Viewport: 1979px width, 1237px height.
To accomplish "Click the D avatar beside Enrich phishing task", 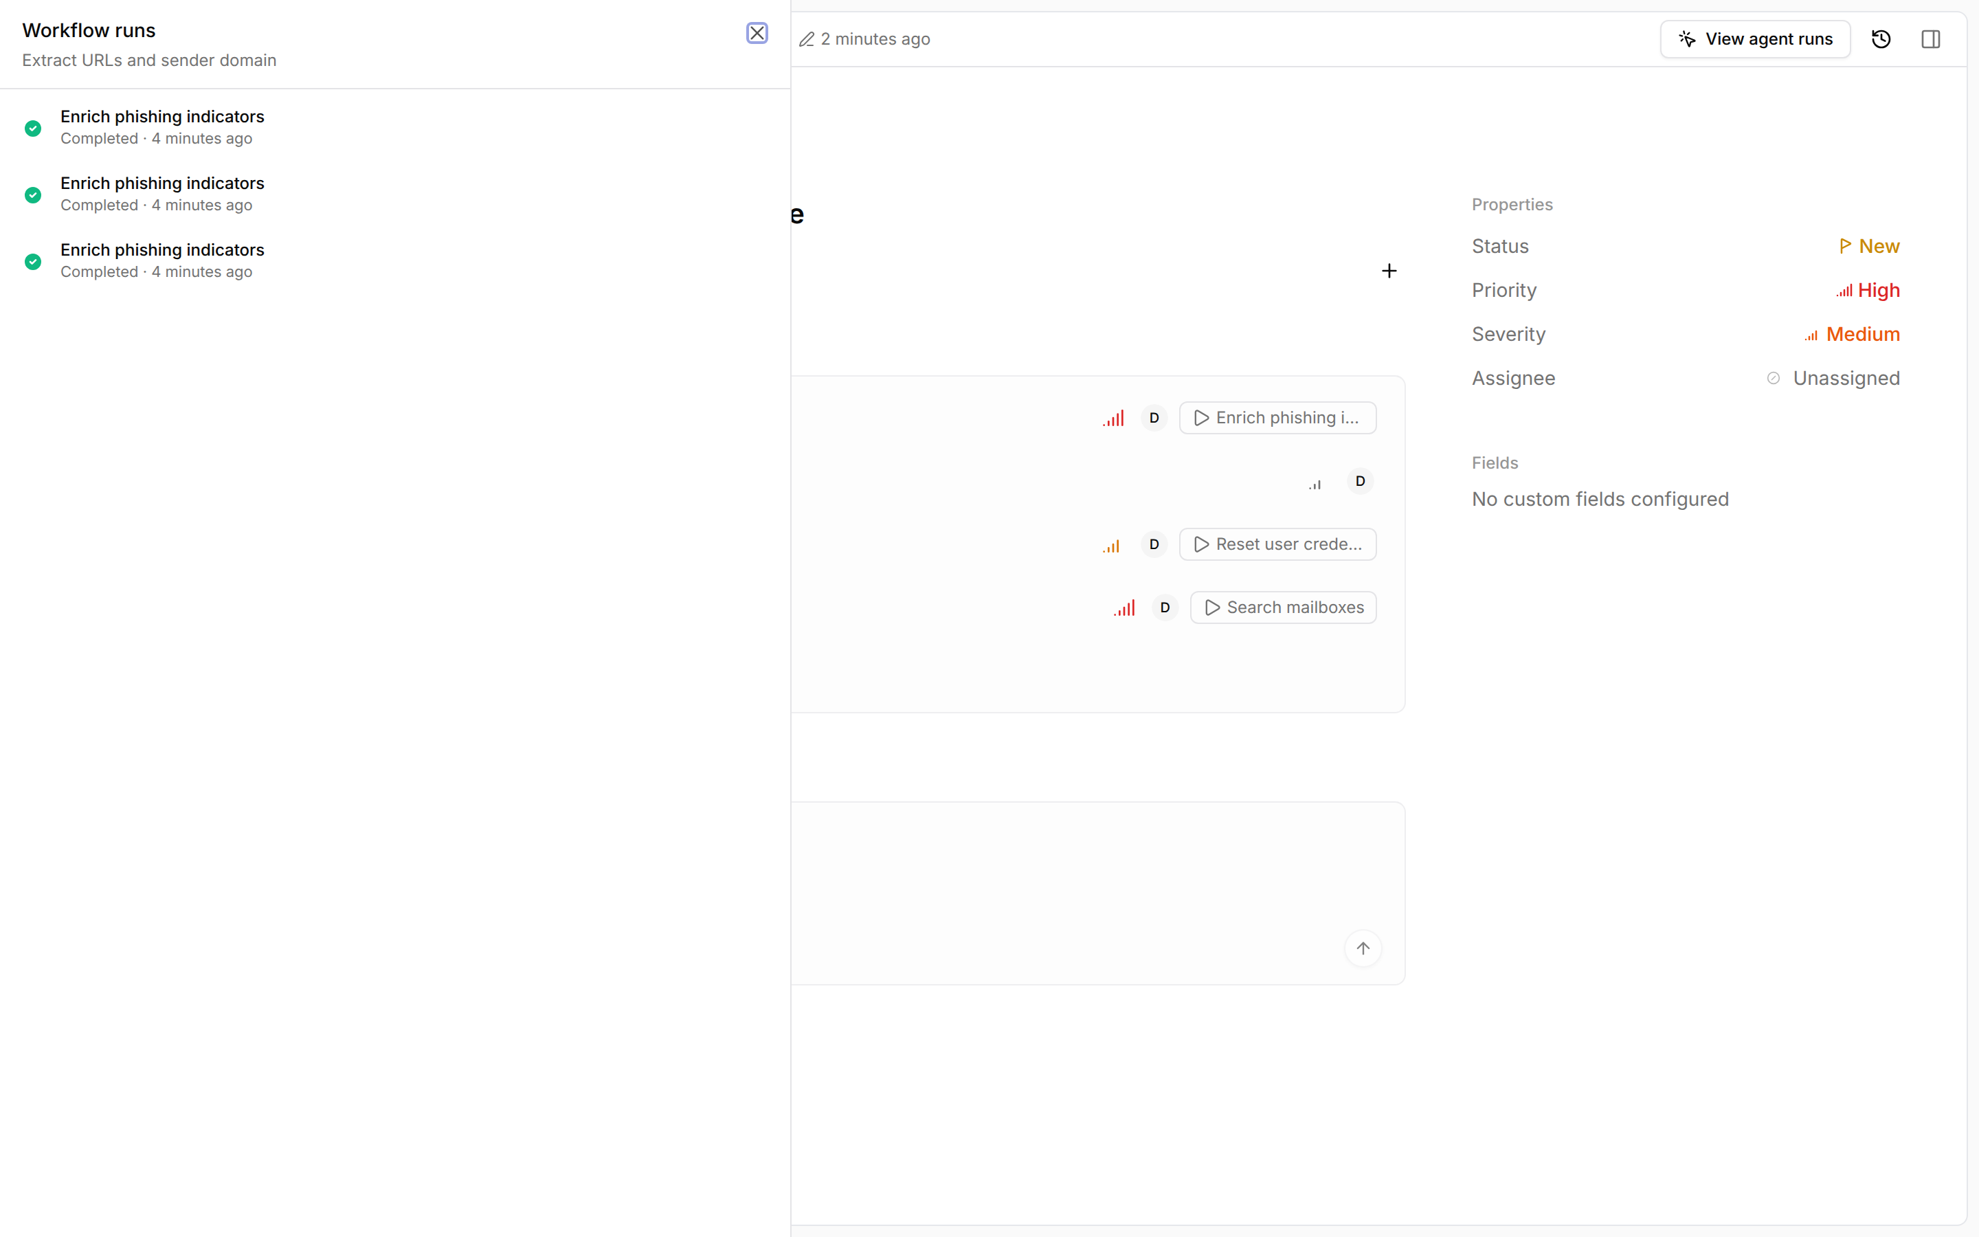I will (x=1154, y=418).
